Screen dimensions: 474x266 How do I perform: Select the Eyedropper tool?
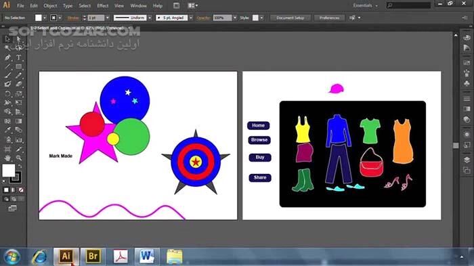(7, 130)
